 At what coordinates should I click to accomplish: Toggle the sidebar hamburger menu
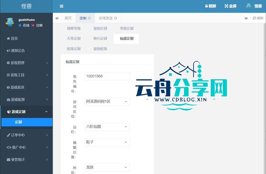[x=62, y=6]
